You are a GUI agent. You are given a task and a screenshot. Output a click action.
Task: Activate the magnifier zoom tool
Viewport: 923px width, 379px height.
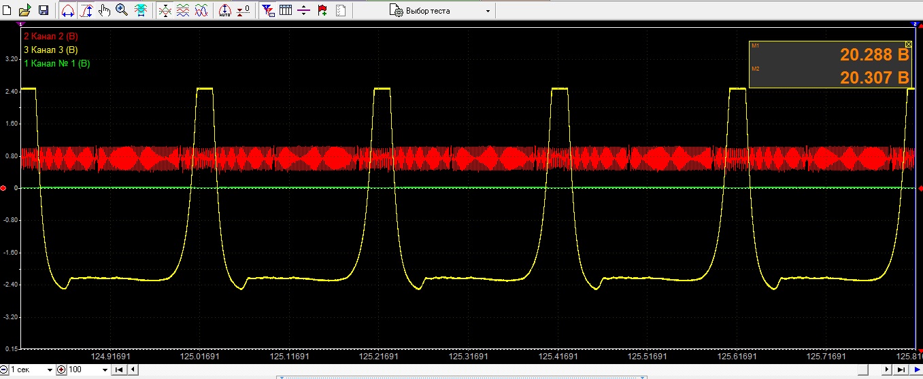[x=122, y=10]
